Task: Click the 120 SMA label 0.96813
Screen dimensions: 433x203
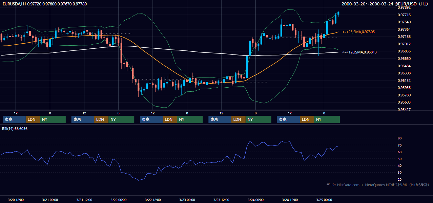Action: (359, 52)
